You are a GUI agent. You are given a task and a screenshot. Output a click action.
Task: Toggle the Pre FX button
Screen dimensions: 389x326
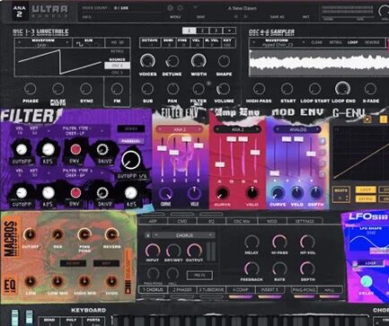[199, 275]
